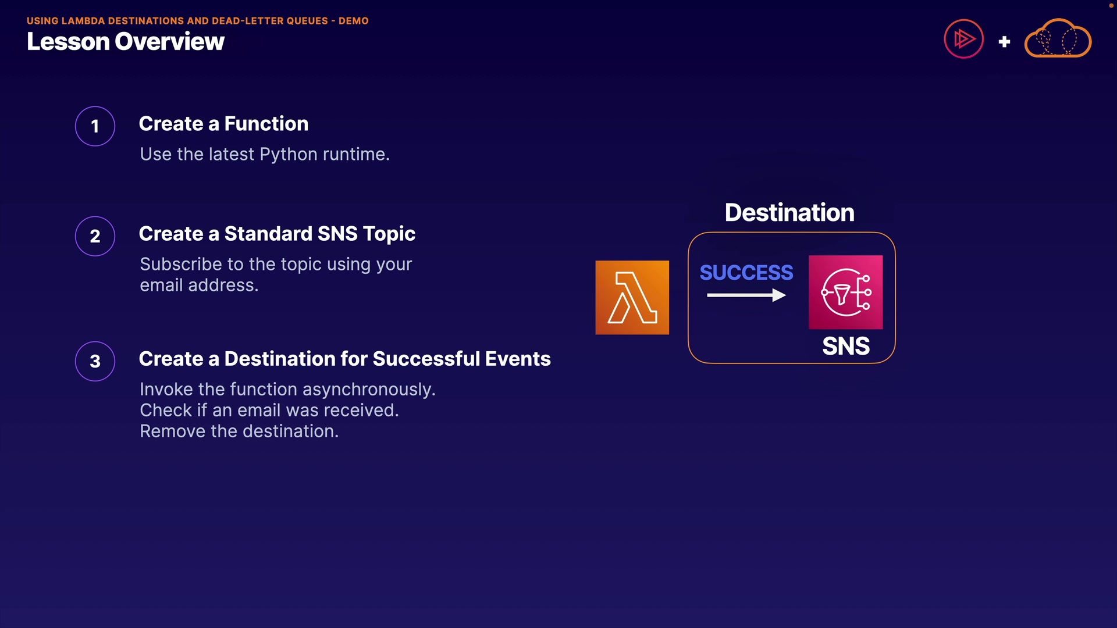Click the white plus sign between logos

pos(1004,42)
